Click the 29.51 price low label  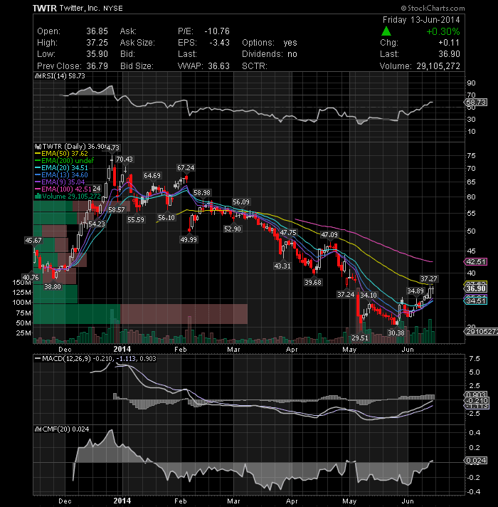point(360,338)
